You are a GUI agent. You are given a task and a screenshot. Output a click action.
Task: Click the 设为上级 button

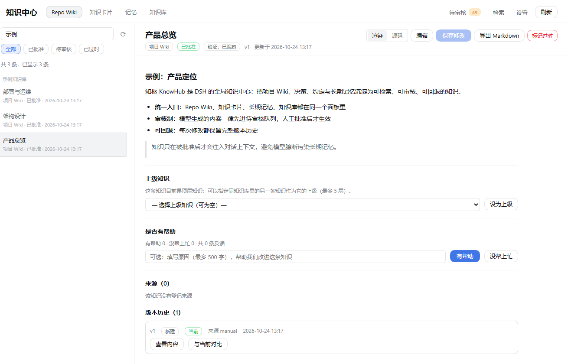[x=501, y=204]
